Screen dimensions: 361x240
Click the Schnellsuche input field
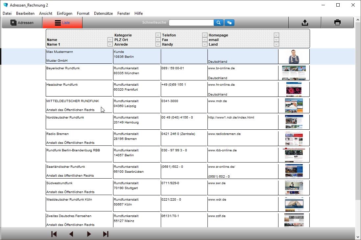tap(191, 23)
